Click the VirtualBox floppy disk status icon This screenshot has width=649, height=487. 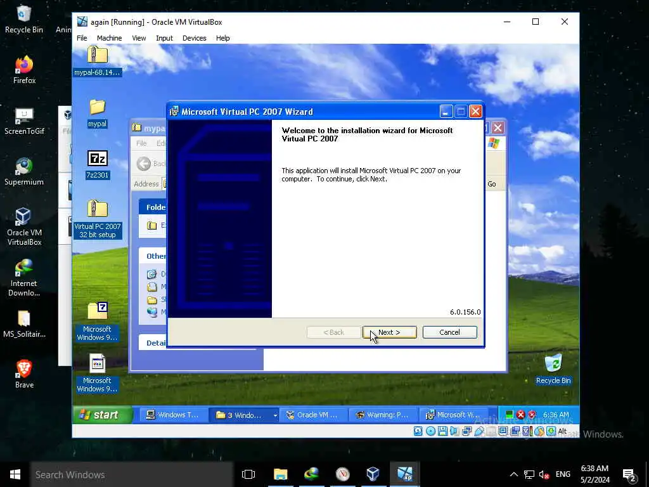(442, 431)
